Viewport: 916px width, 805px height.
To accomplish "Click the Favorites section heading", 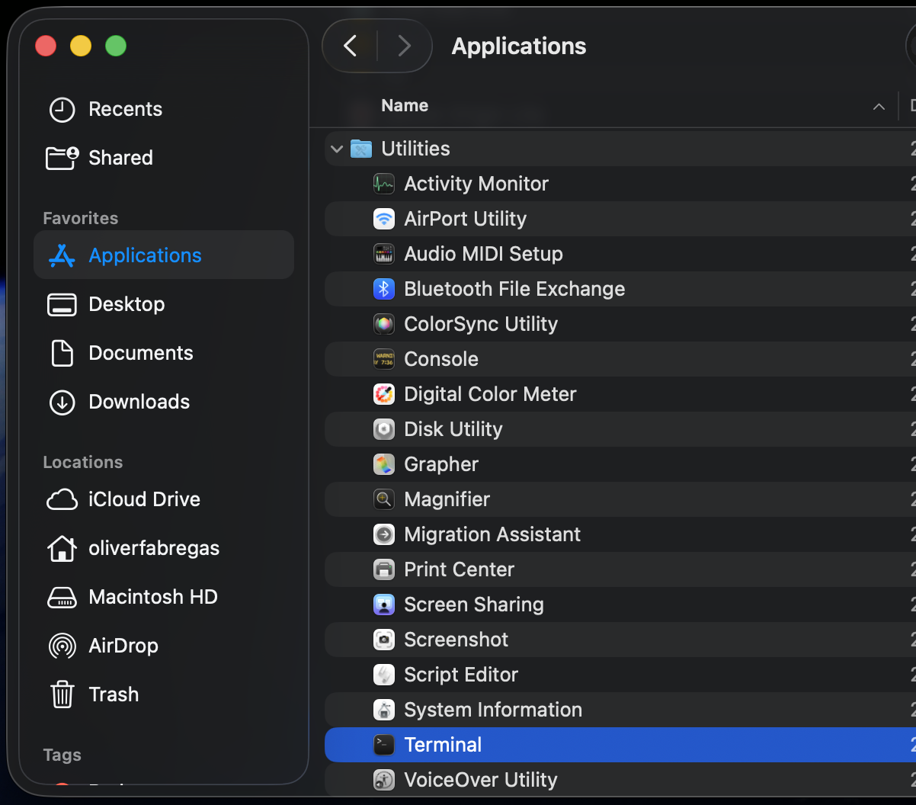I will tap(81, 218).
